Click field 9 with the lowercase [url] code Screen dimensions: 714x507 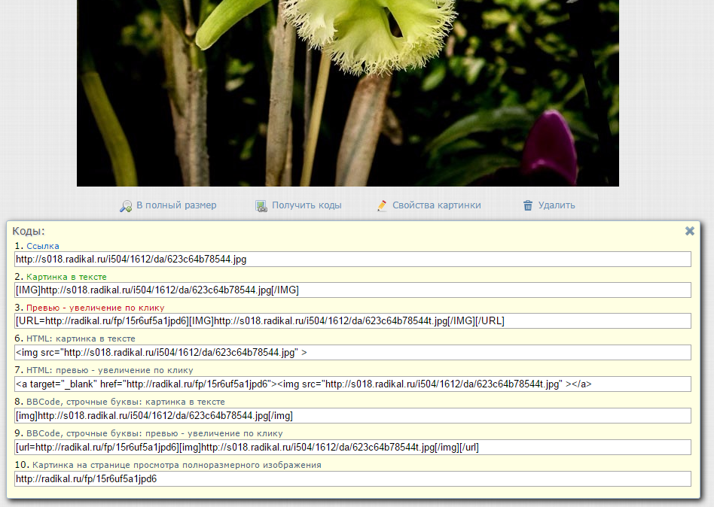352,447
